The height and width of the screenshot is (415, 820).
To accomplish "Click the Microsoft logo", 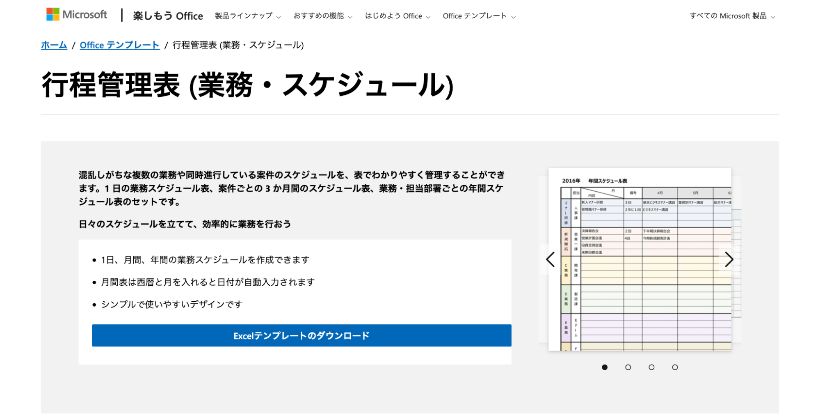I will tap(77, 15).
